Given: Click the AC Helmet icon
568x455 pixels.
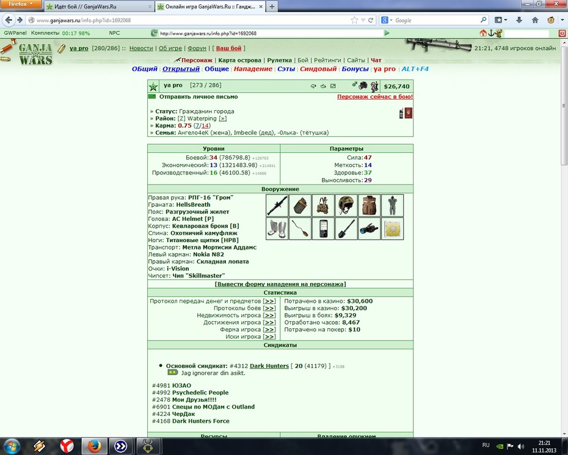Looking at the screenshot, I should click(346, 205).
